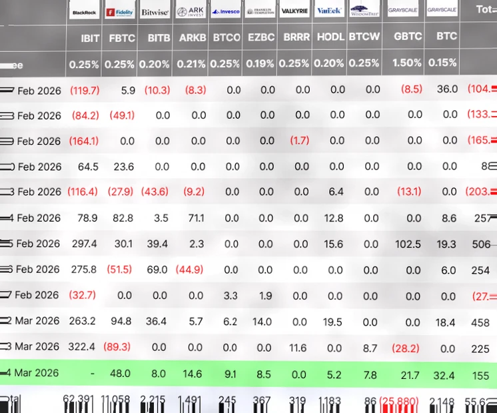Click the 6.4 HODL value
497x413 pixels.
336,191
